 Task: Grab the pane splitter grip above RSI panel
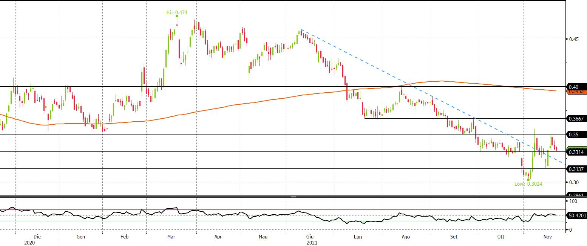click(293, 197)
